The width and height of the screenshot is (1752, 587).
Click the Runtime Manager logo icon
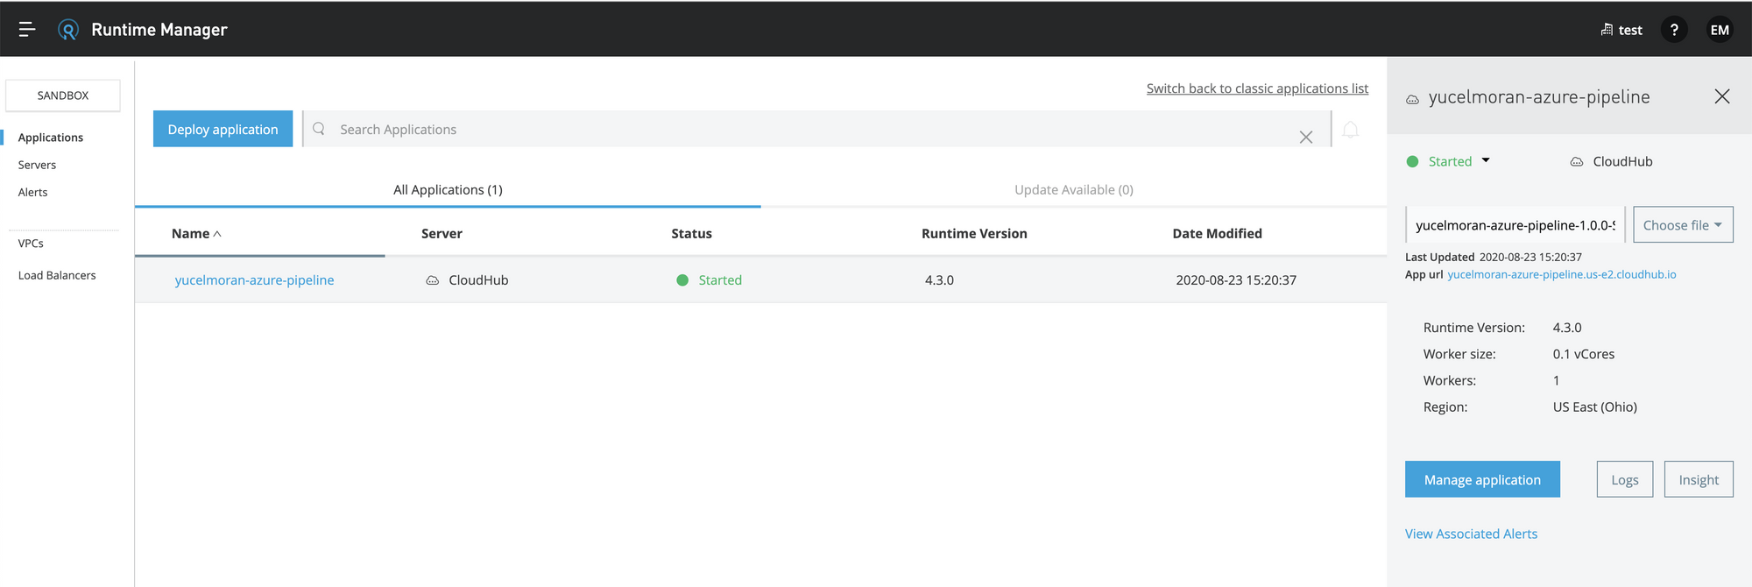[x=68, y=30]
